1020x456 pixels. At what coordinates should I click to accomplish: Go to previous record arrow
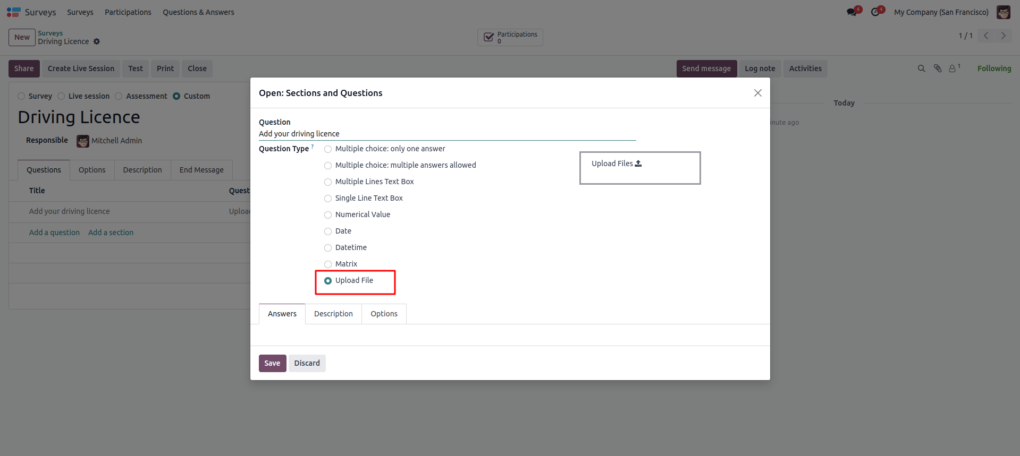pos(986,36)
